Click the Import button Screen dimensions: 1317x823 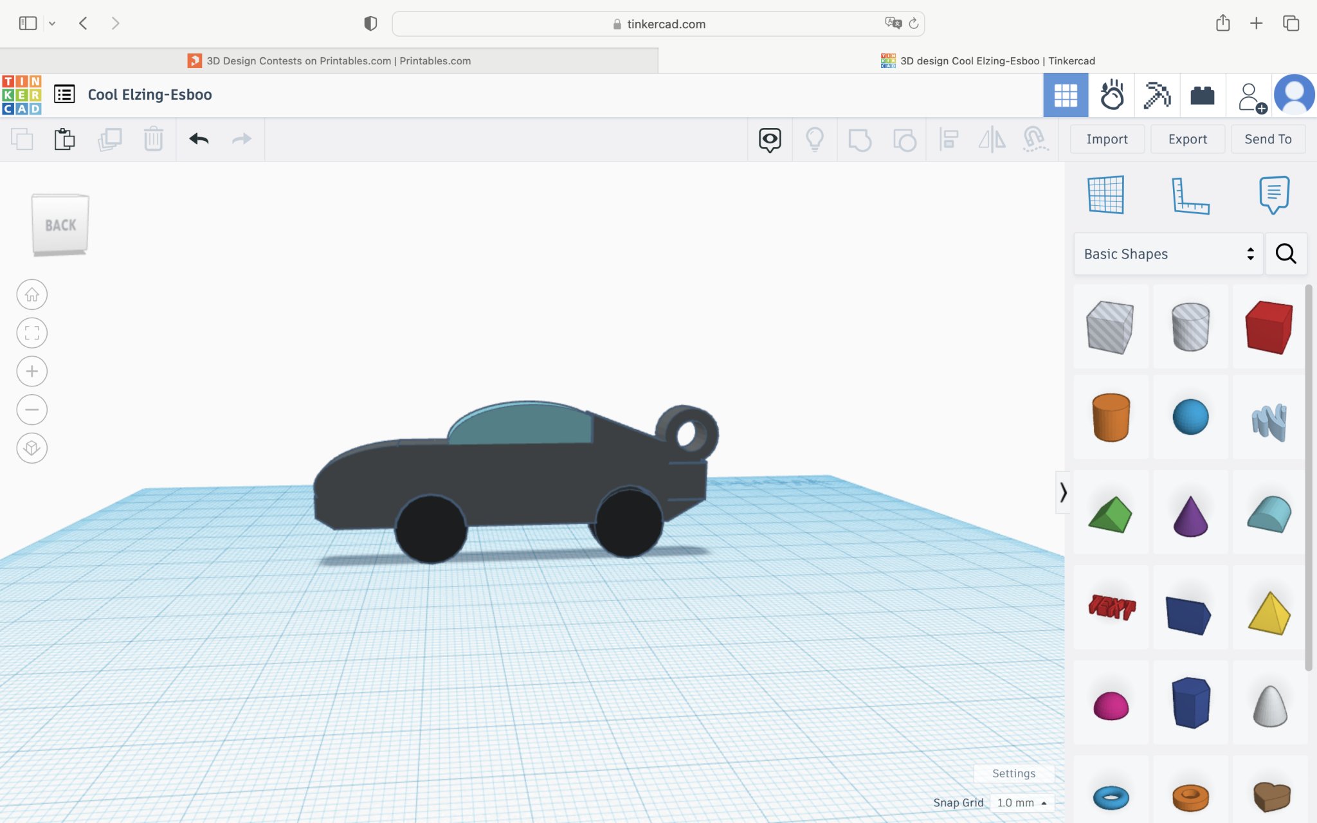point(1106,139)
